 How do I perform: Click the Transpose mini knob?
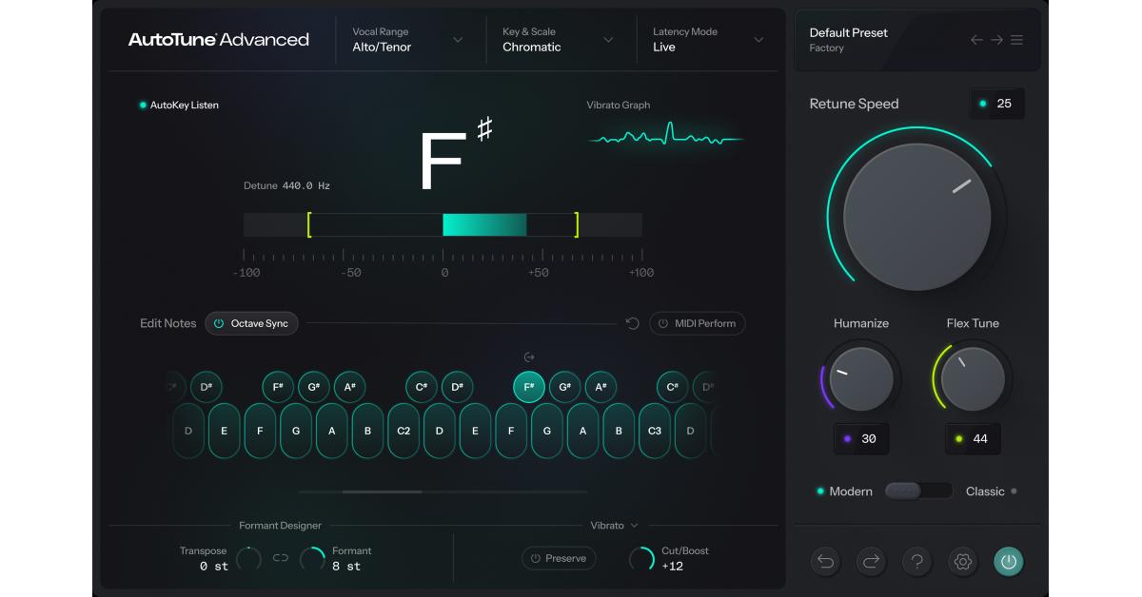pos(248,559)
